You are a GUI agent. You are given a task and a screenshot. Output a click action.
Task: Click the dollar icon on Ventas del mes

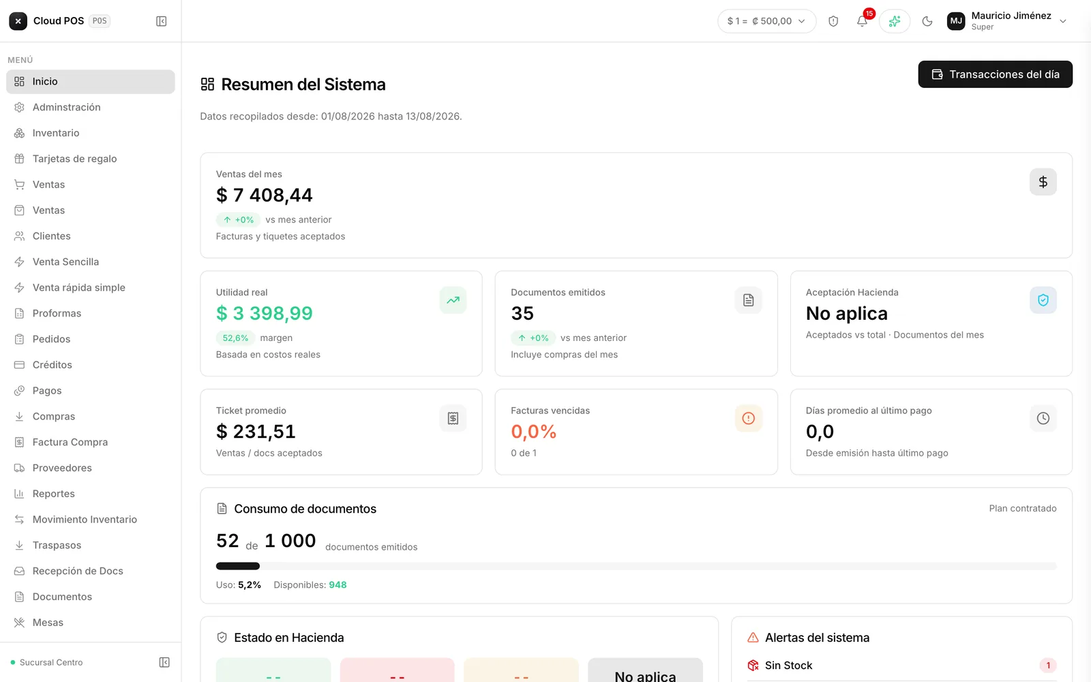[x=1043, y=182]
